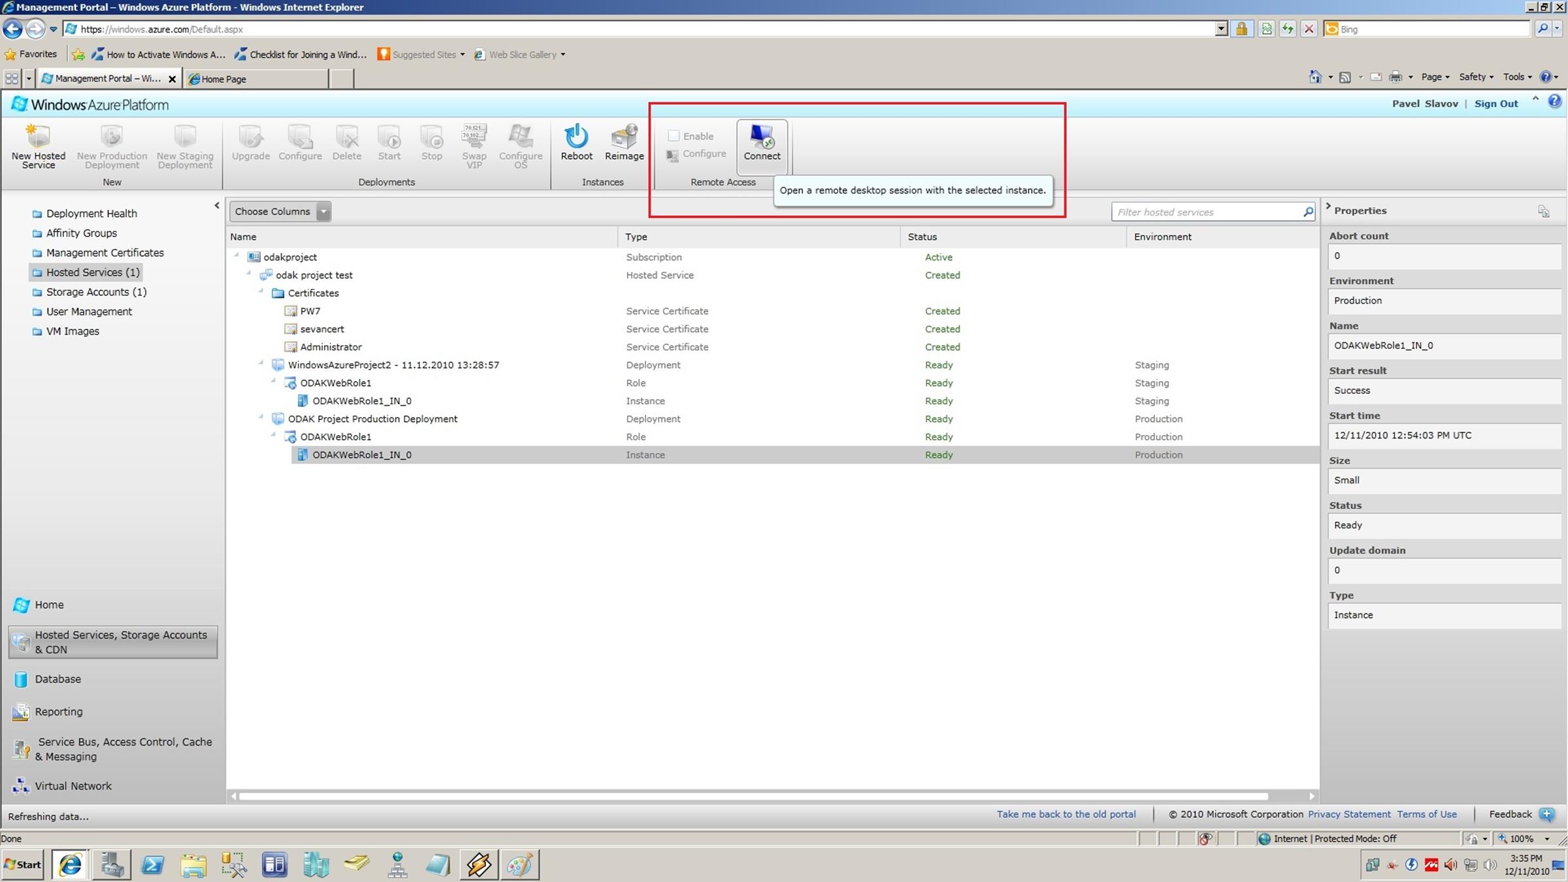The height and width of the screenshot is (882, 1568).
Task: Click the IE Home toolbar icon
Action: pyautogui.click(x=1315, y=77)
